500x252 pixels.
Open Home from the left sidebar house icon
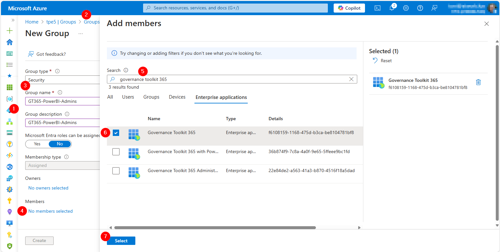click(9, 42)
